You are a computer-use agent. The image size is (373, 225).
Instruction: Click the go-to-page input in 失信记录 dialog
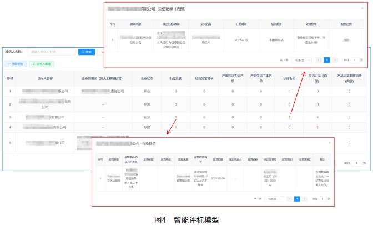pyautogui.click(x=355, y=60)
